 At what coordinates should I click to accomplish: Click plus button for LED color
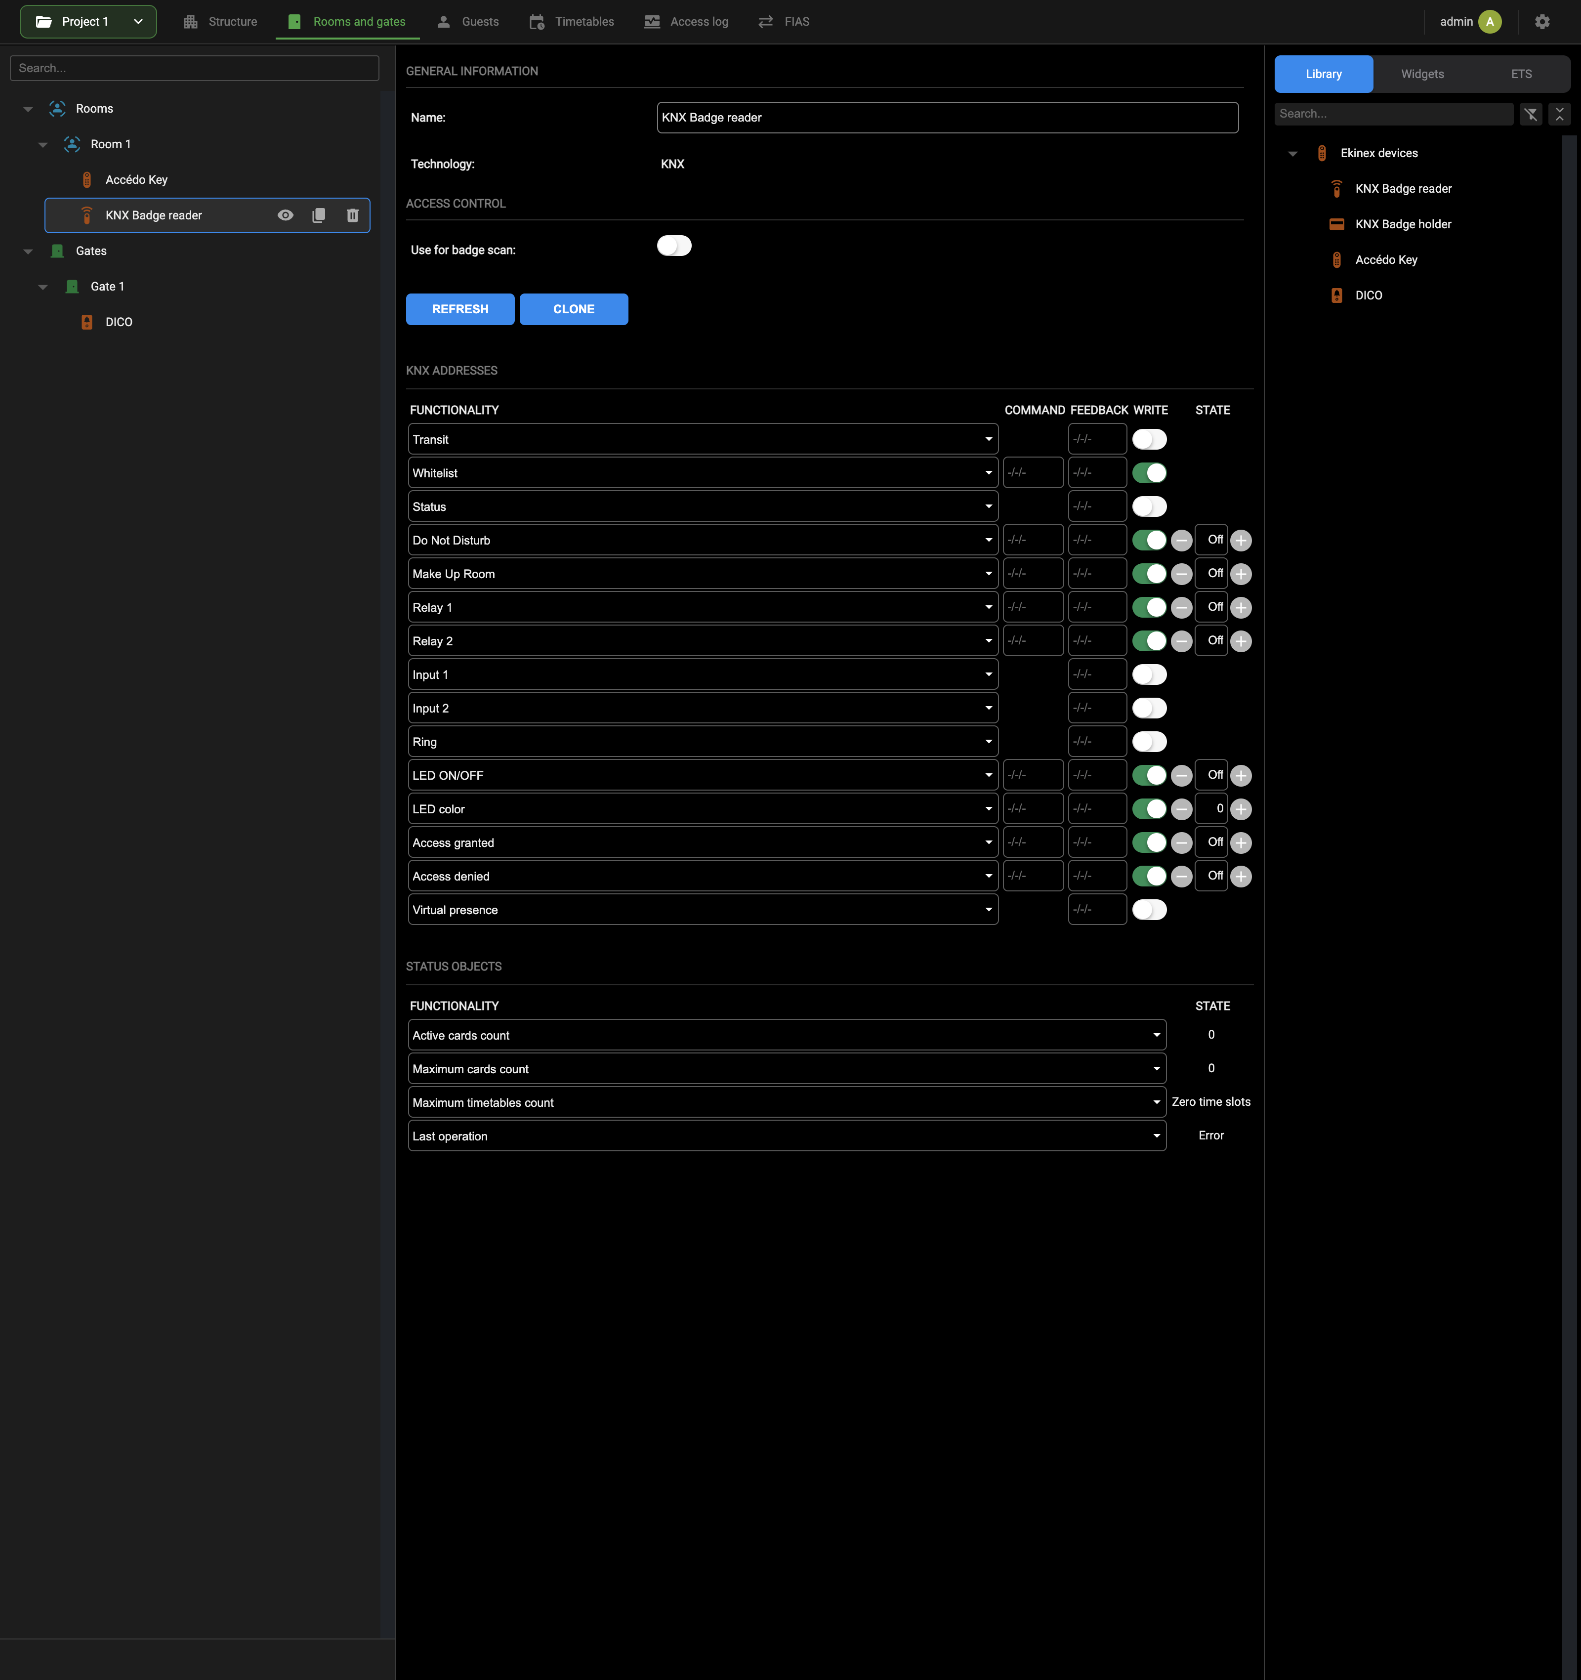(x=1241, y=809)
